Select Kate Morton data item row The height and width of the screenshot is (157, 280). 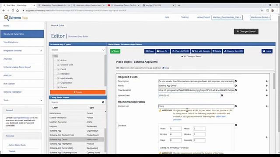click(x=77, y=113)
